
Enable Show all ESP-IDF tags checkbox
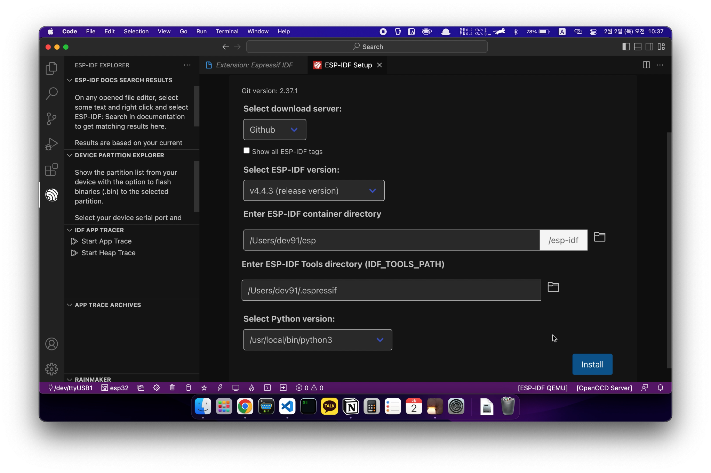247,151
